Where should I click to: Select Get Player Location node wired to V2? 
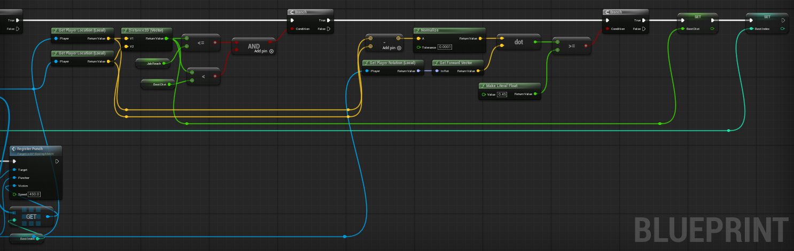[82, 57]
